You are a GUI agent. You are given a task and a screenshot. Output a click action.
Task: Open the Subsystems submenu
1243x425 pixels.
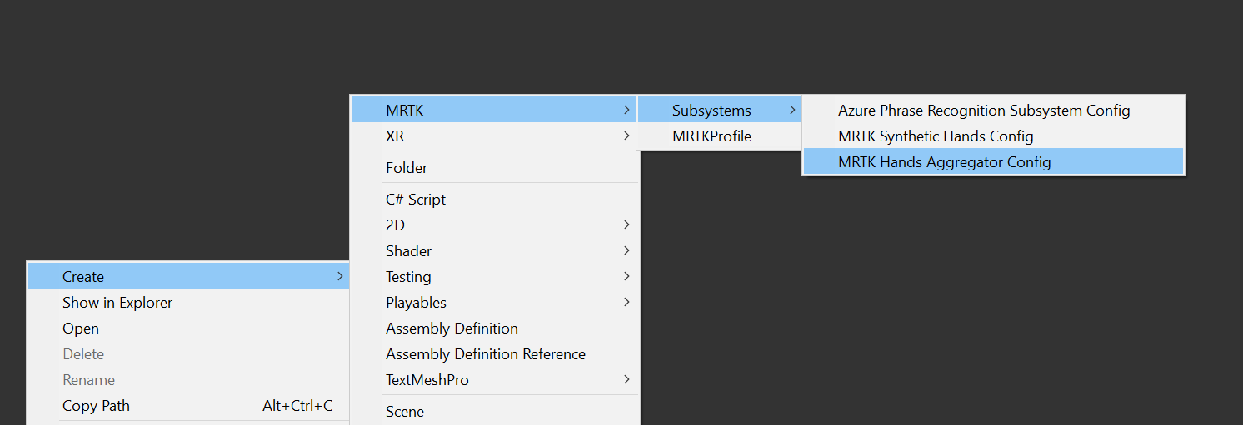tap(720, 110)
